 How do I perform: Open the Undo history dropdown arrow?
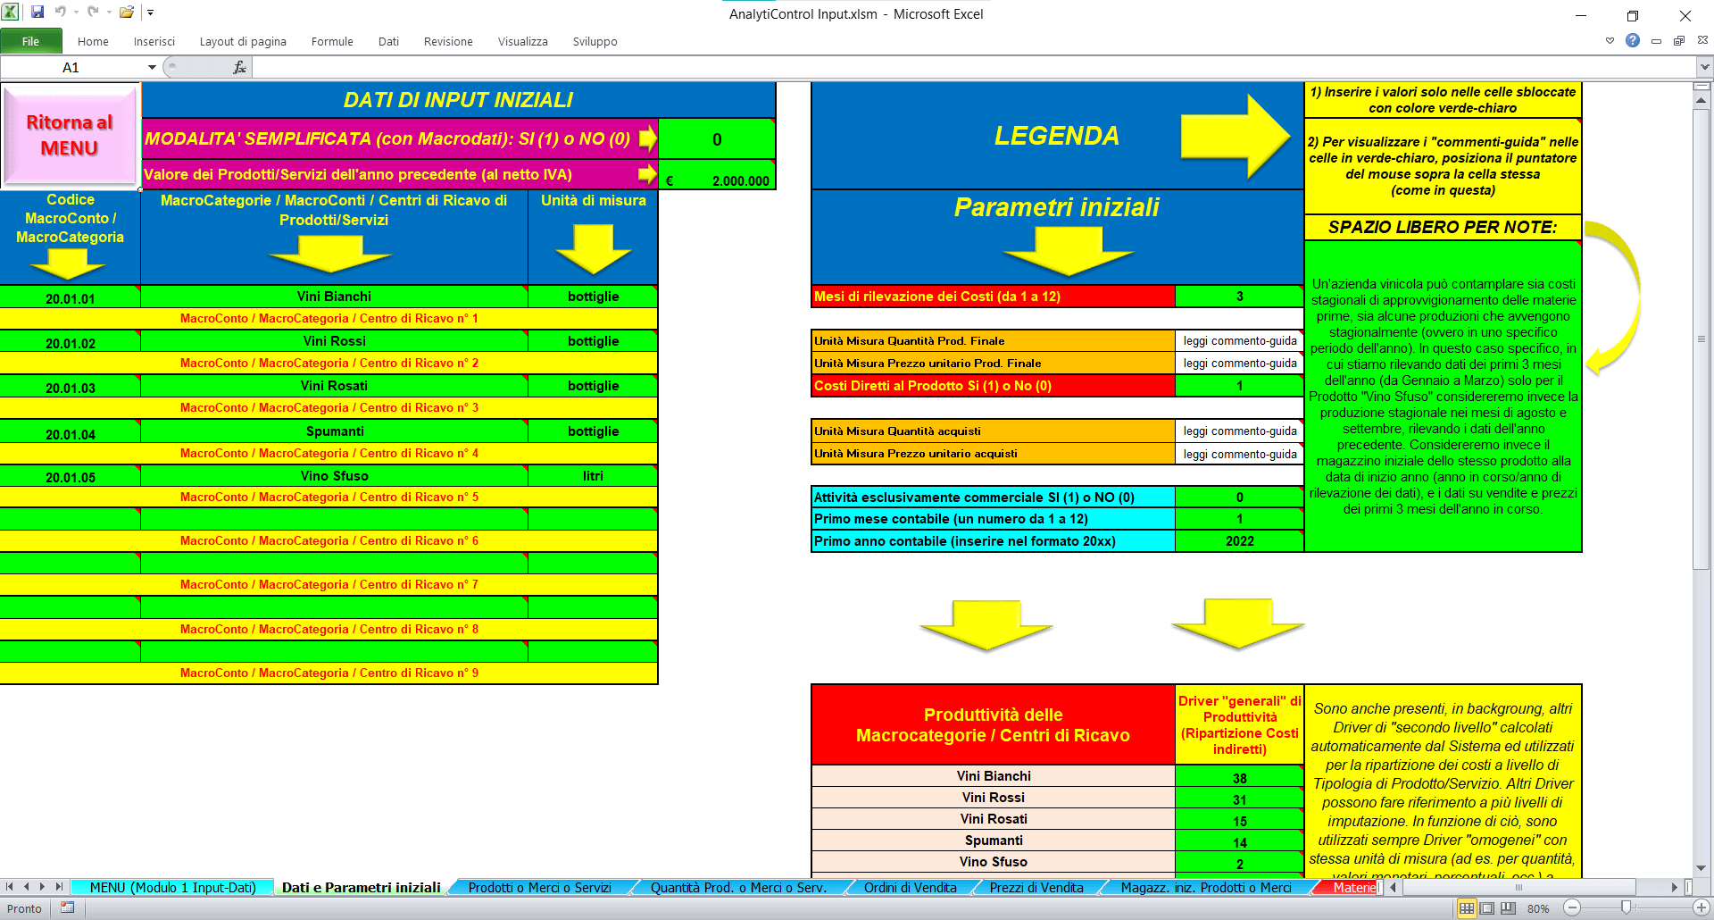tap(76, 13)
